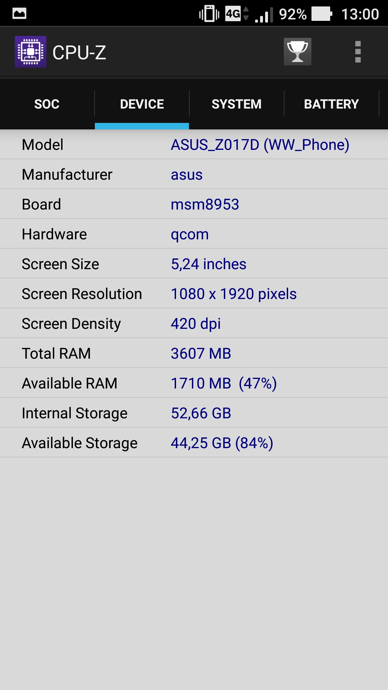Viewport: 388px width, 690px height.
Task: Tap the vibrate mode status icon
Action: (x=209, y=14)
